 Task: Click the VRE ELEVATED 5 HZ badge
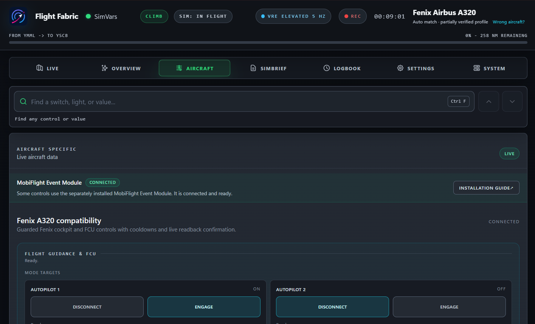click(x=293, y=16)
